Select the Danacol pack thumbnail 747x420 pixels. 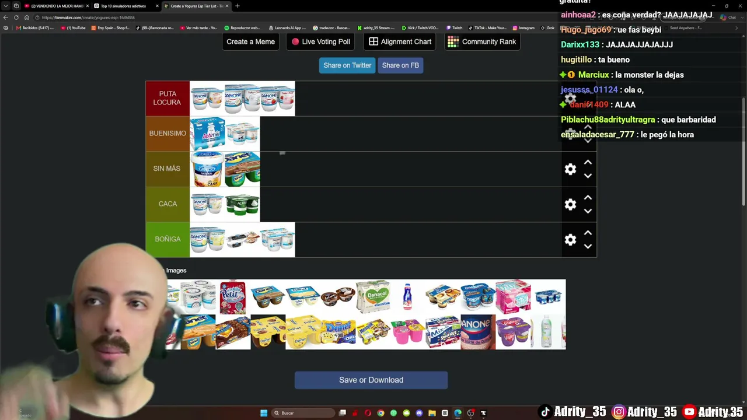373,297
